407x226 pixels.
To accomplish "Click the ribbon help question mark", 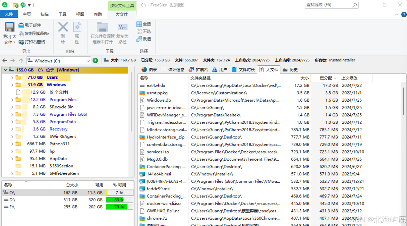I will [403, 14].
